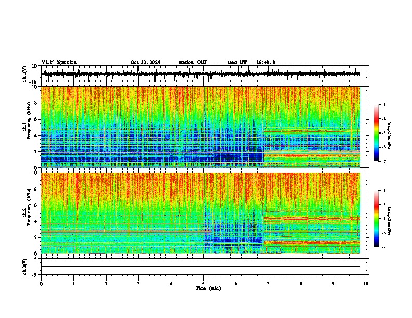This screenshot has width=412, height=318.
Task: Click the "8" minute time axis tick label
Action: pyautogui.click(x=301, y=284)
